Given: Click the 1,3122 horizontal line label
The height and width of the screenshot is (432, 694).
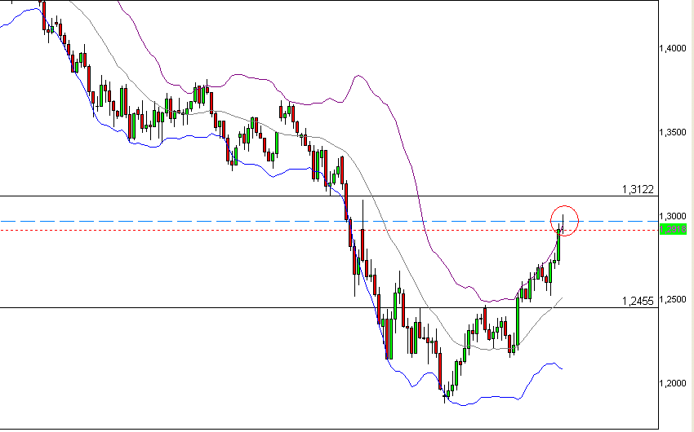Looking at the screenshot, I should click(x=638, y=189).
